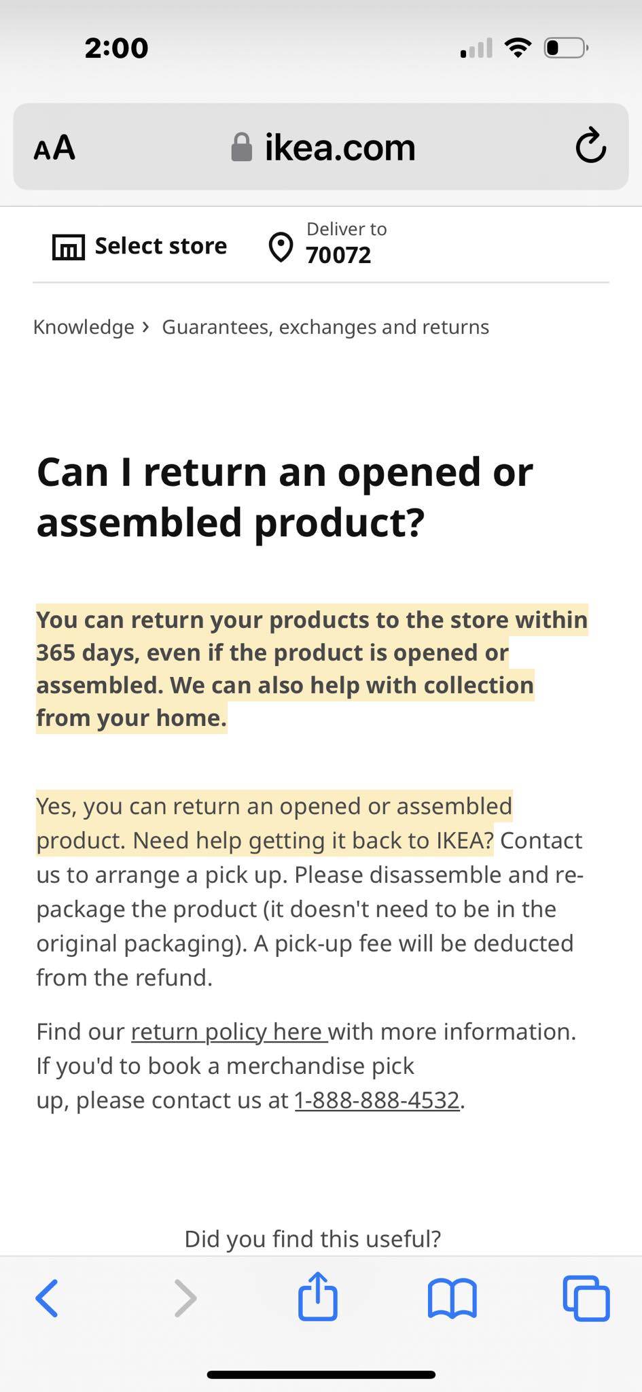Screen dimensions: 642x1392
Task: Tap the delivery location pin icon
Action: pyautogui.click(x=281, y=247)
